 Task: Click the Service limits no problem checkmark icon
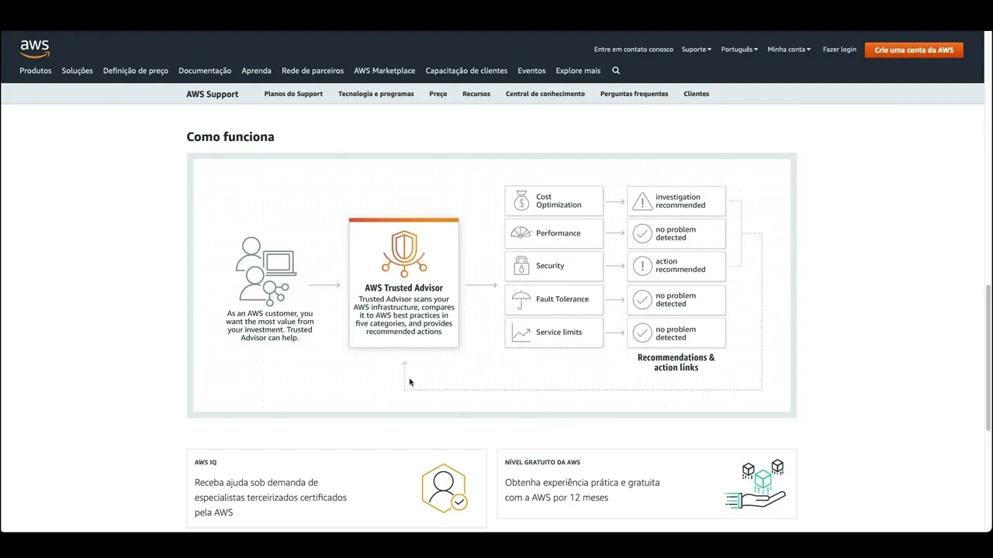[642, 333]
